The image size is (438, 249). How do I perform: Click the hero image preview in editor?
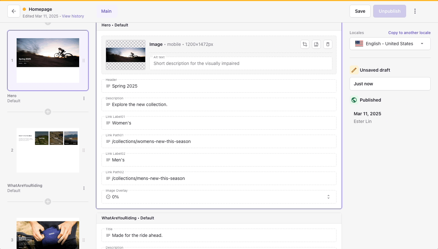pyautogui.click(x=125, y=55)
